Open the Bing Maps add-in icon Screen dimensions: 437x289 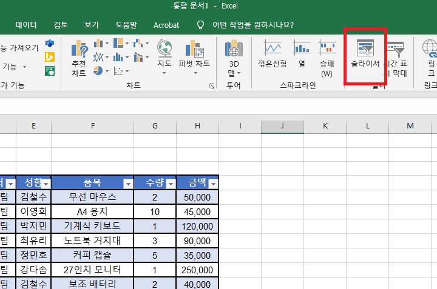pos(50,58)
